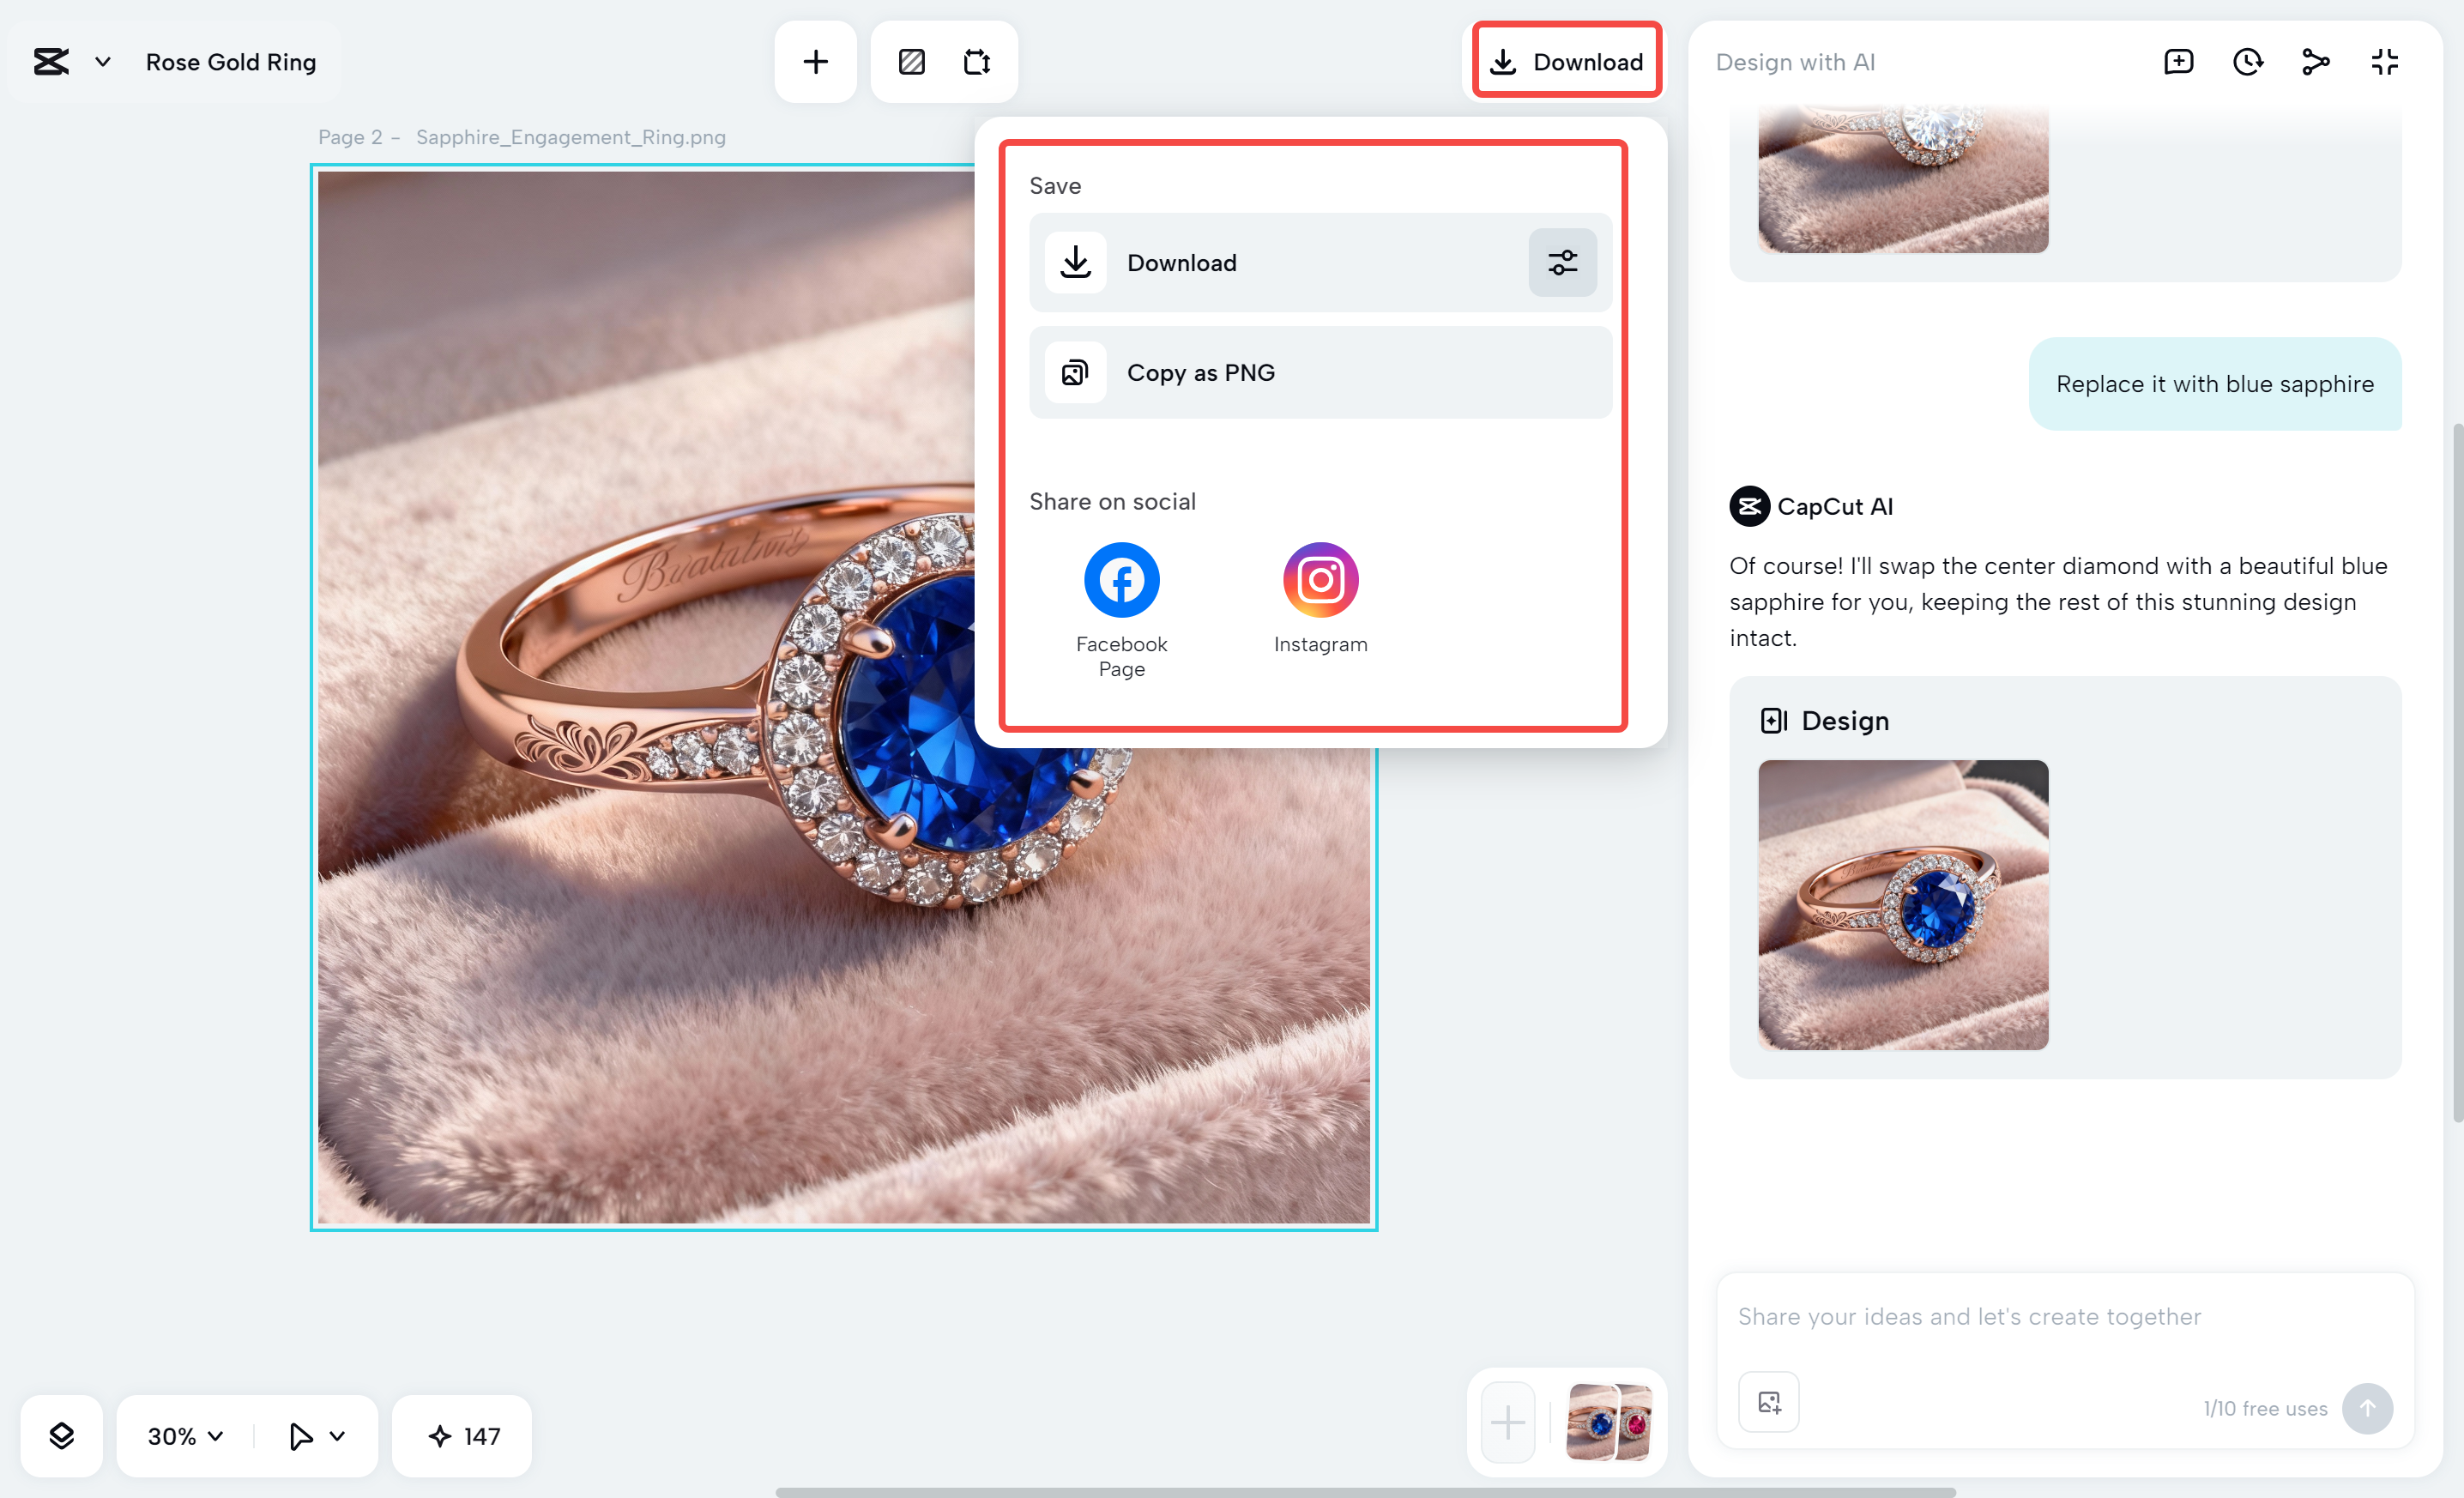Expand the 30% zoom dropdown
2464x1498 pixels.
(x=186, y=1436)
